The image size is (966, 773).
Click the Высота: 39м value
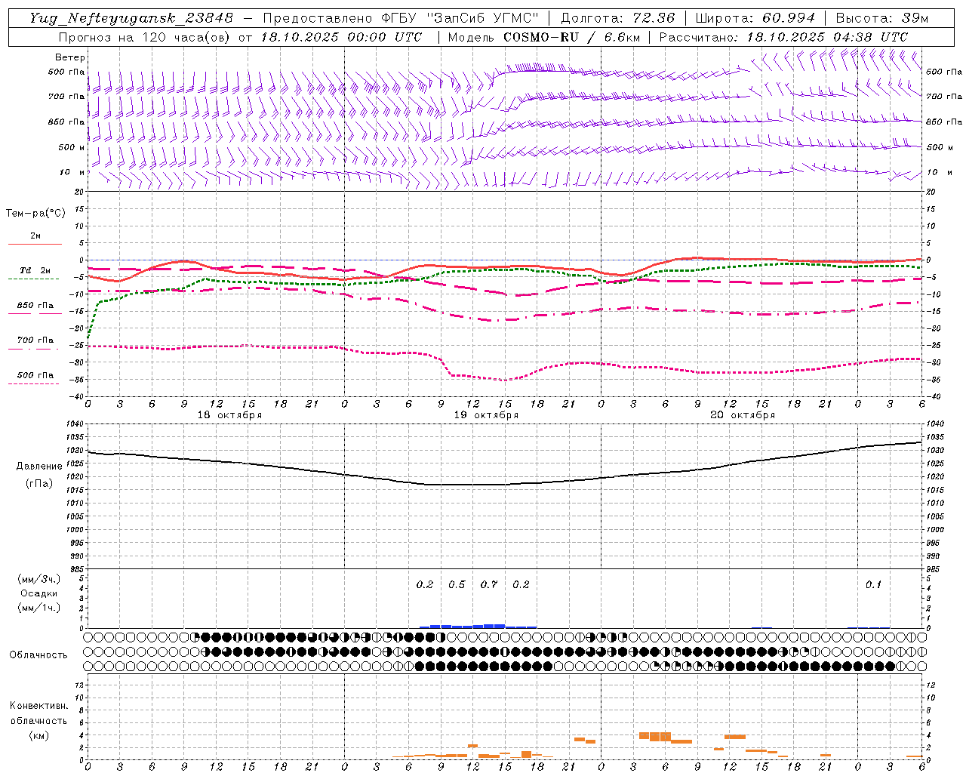coord(882,18)
